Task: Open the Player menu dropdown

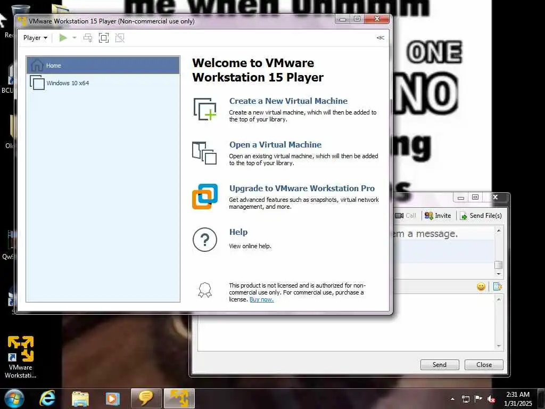Action: coord(35,38)
